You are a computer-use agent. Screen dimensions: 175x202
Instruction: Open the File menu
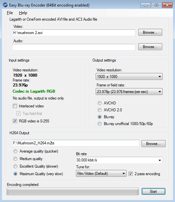(10, 13)
